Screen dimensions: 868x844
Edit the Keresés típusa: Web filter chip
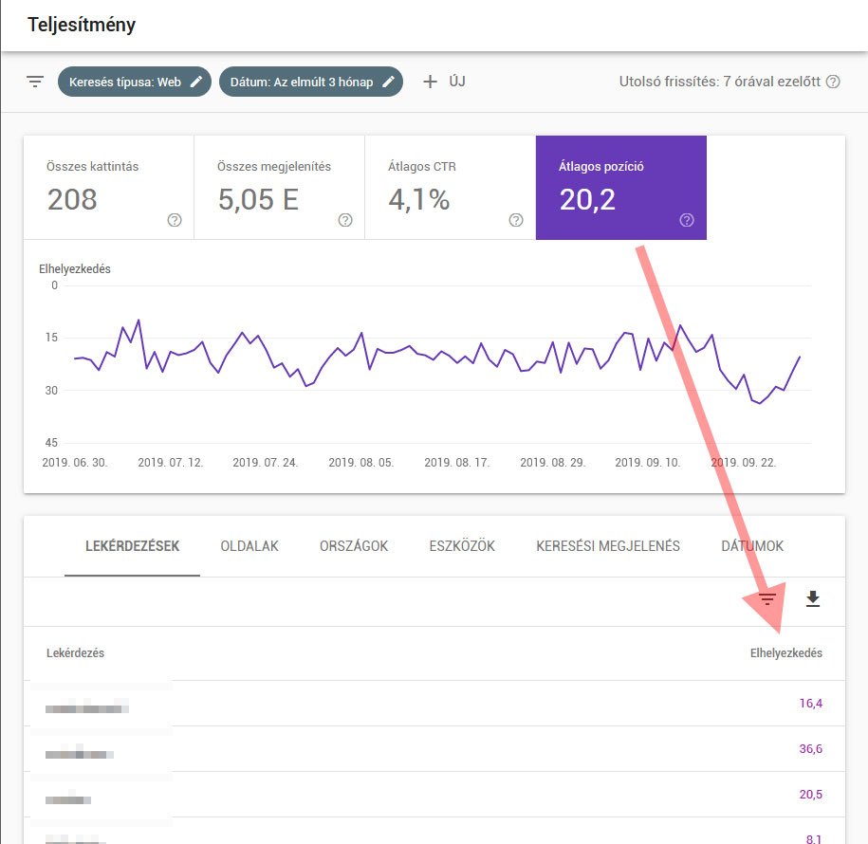pos(132,82)
